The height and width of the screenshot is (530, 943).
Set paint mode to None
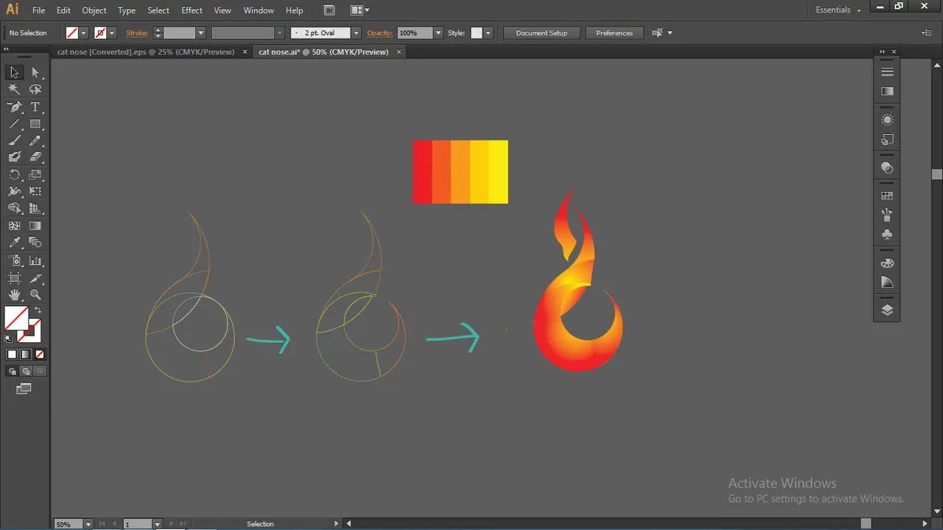click(40, 354)
